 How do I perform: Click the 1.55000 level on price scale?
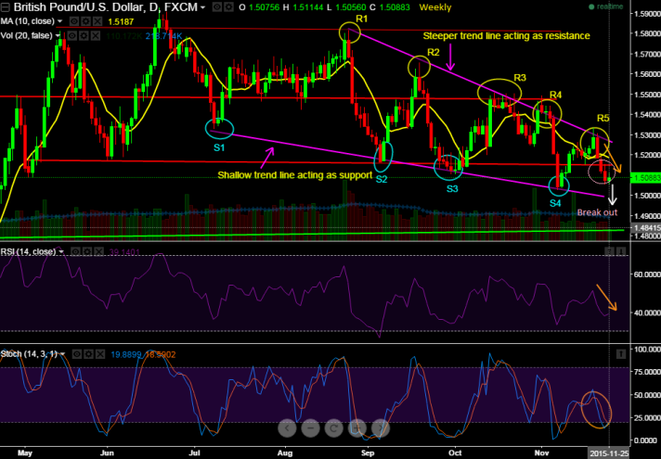647,95
